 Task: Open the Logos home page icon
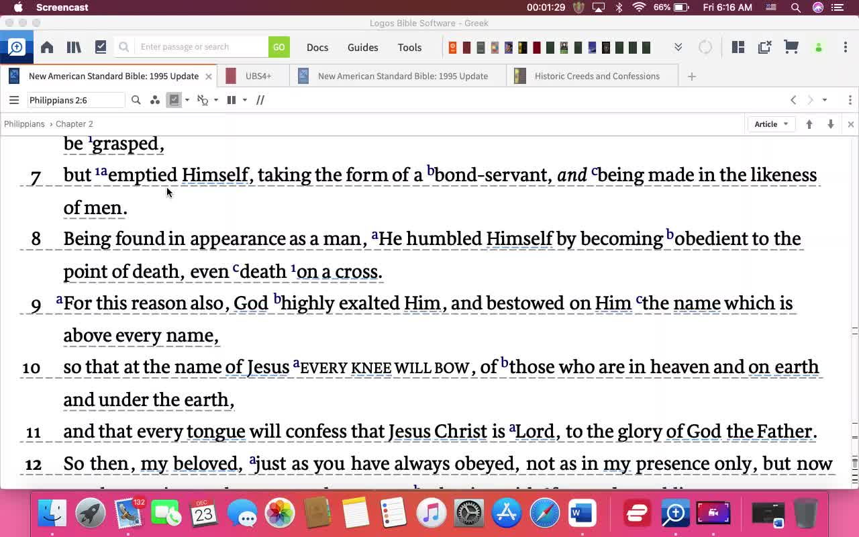tap(47, 47)
